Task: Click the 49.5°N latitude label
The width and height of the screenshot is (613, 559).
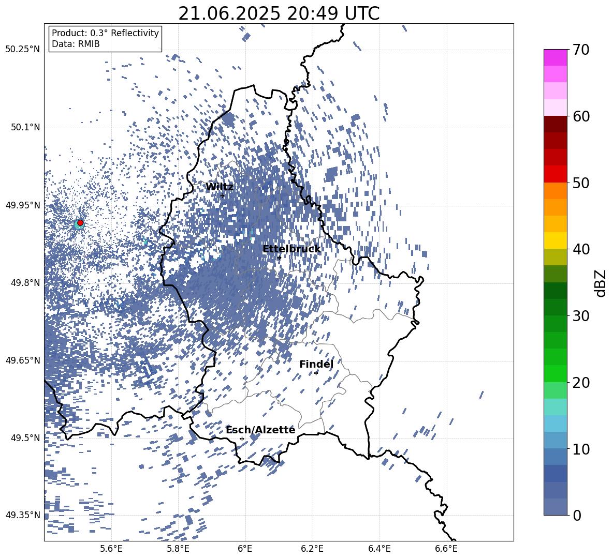Action: tap(25, 438)
